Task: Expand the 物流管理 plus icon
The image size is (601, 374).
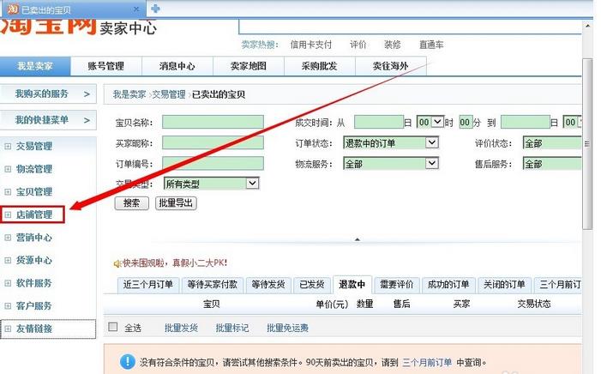Action: click(x=8, y=169)
